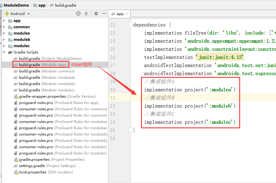Place cursor on ':moduleb' project line
The image size is (276, 183).
[190, 106]
